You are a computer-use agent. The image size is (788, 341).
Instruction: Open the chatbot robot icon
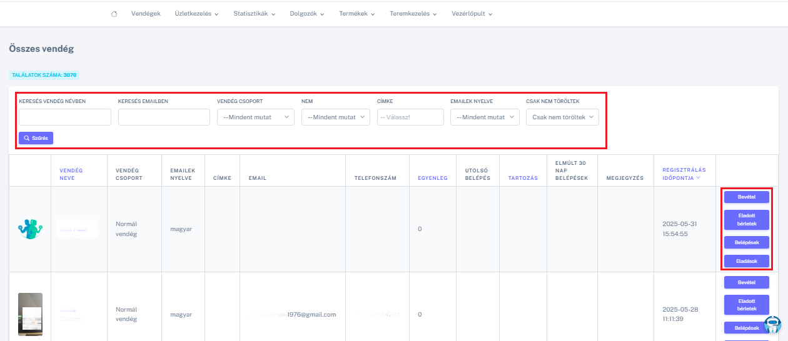click(773, 324)
